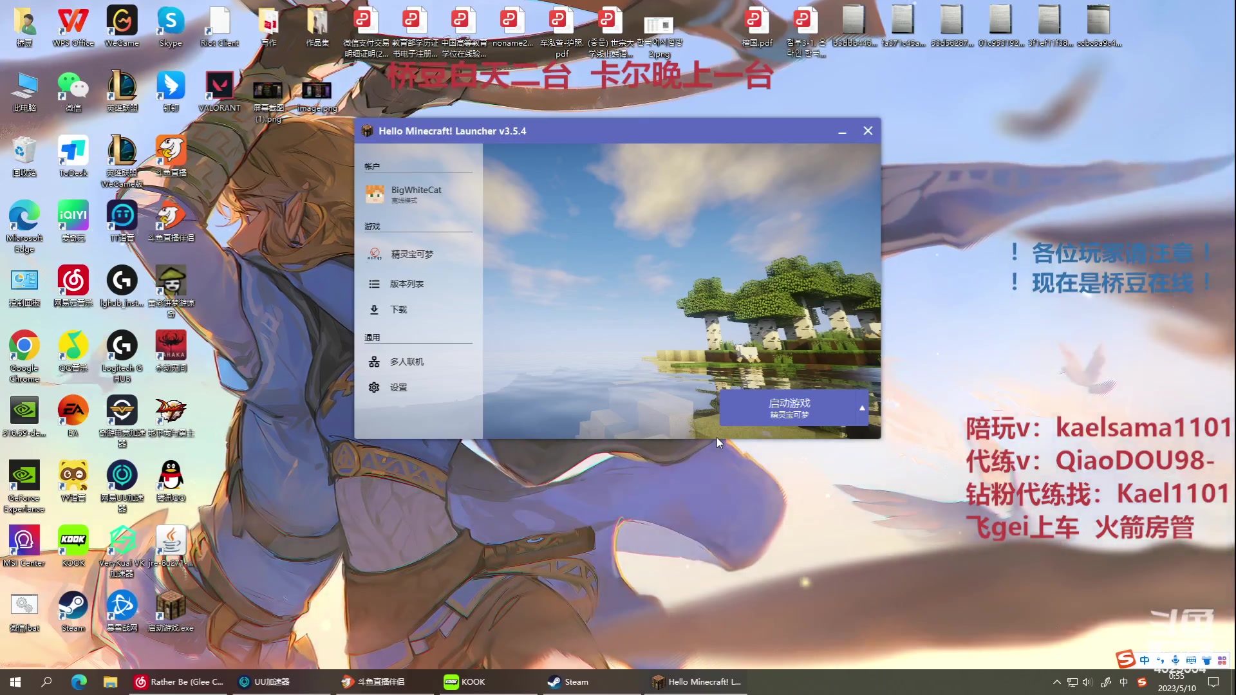The image size is (1236, 695).
Task: Expand the launch button version dropdown arrow
Action: click(x=862, y=408)
